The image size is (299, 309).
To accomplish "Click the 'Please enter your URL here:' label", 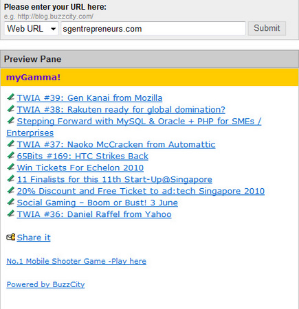I will [55, 7].
